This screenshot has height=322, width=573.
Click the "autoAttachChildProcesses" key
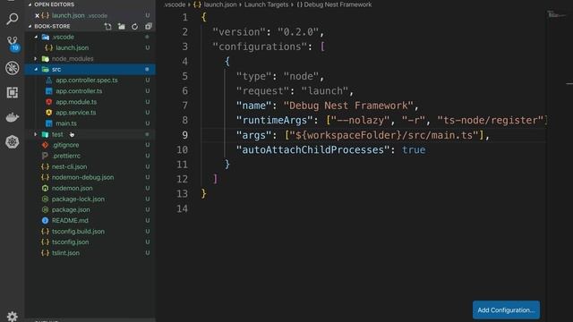[312, 150]
